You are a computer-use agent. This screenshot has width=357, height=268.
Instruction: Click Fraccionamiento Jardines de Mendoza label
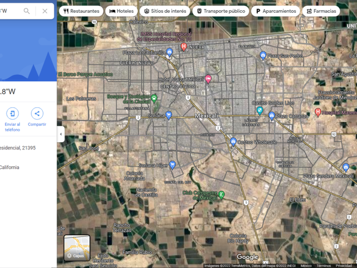pos(335,95)
